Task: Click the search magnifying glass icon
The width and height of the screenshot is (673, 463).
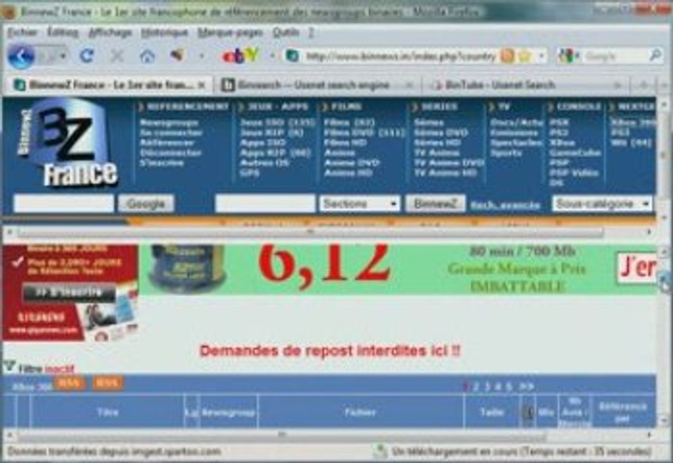Action: (656, 55)
